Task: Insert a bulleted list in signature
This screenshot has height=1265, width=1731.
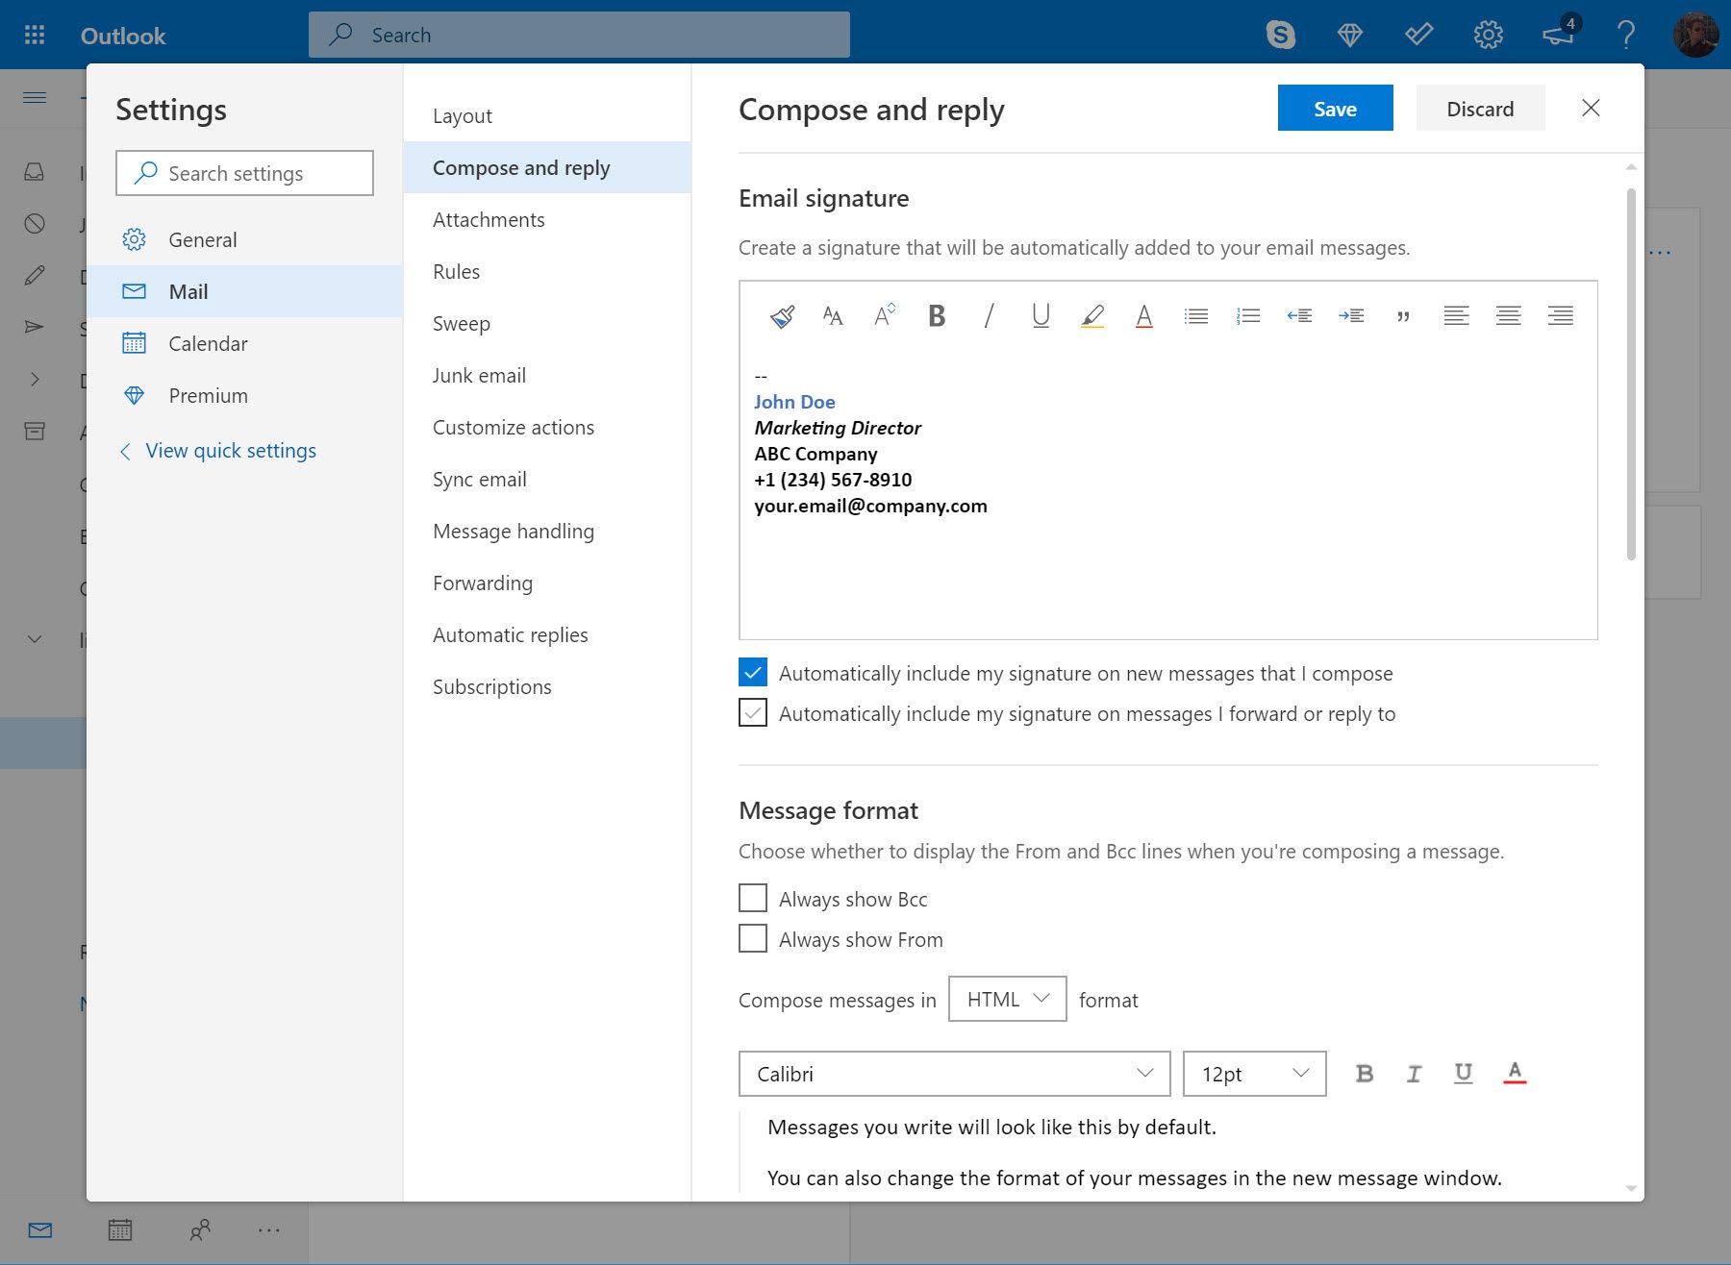Action: [x=1195, y=315]
